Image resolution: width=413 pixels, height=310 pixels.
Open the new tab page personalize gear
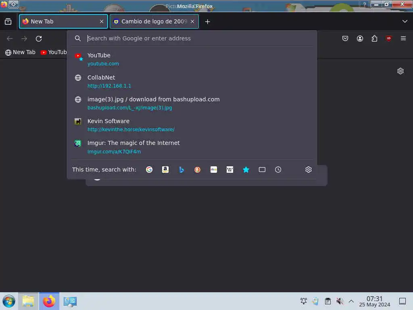point(400,71)
